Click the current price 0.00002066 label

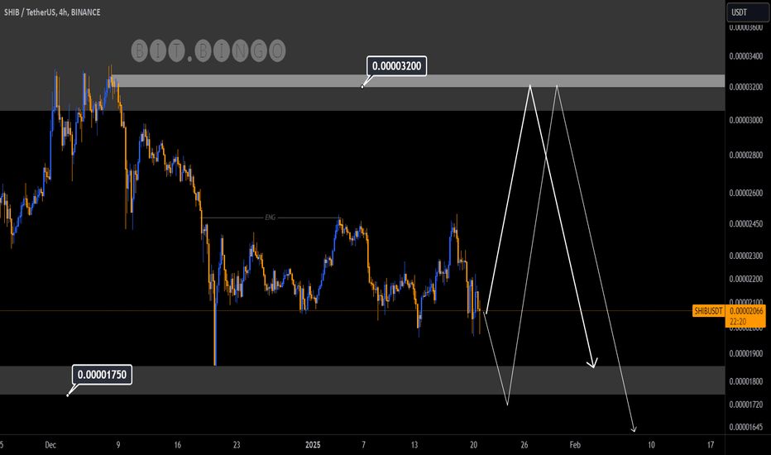[x=746, y=311]
